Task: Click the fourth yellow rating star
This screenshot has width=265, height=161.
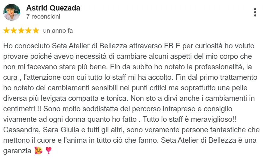Action: [x=28, y=31]
